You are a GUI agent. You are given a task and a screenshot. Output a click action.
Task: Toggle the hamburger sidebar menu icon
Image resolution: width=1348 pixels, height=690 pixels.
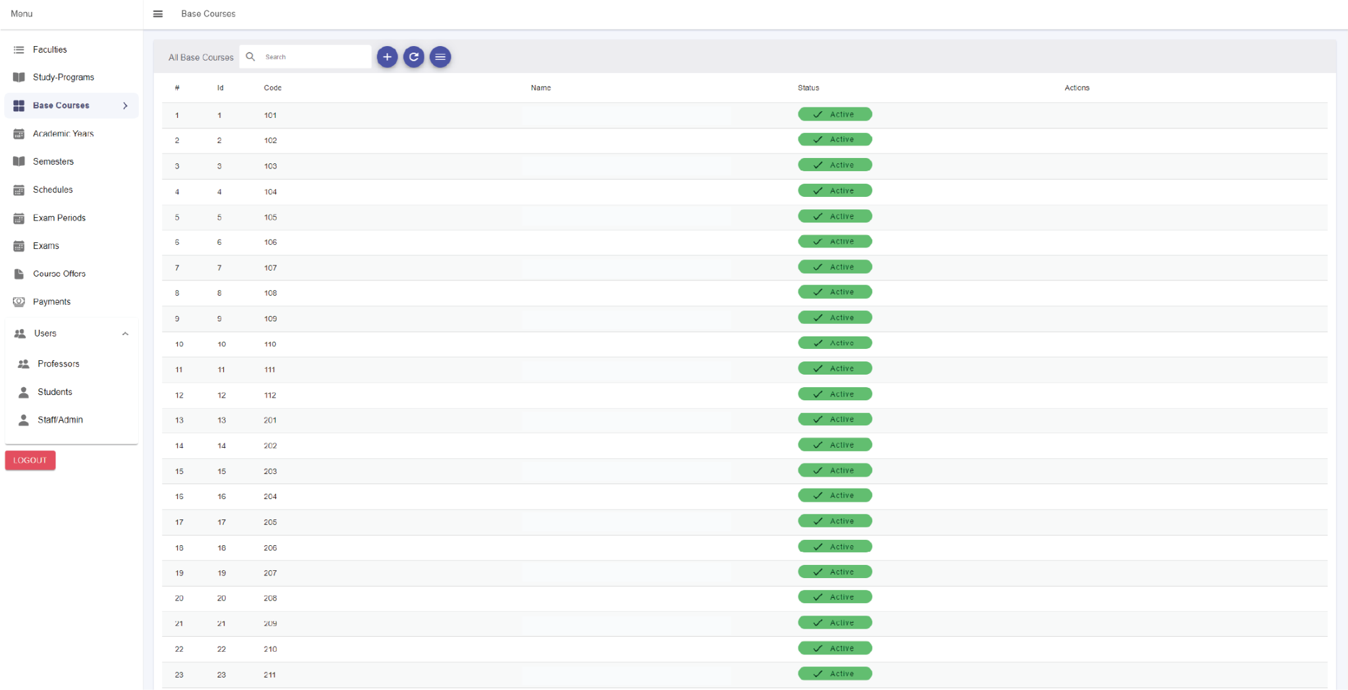click(x=158, y=14)
